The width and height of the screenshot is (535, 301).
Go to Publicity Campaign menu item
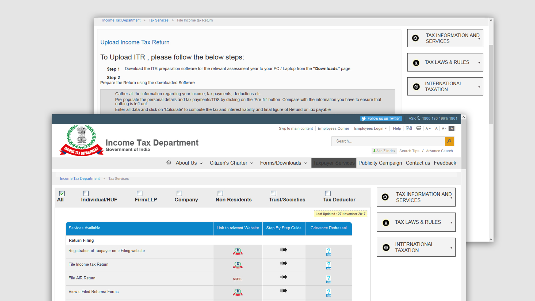click(380, 163)
